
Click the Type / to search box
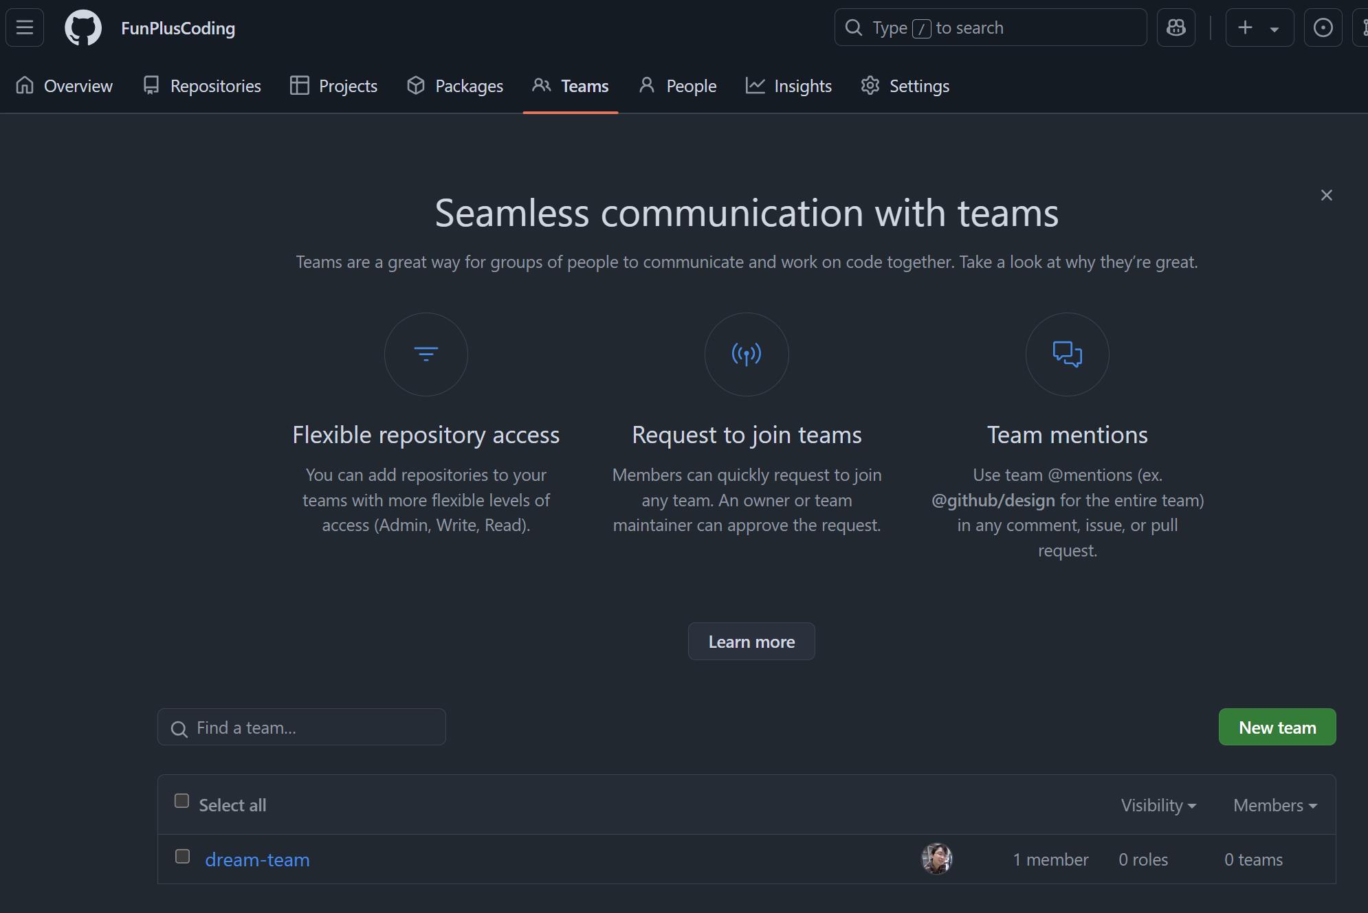click(x=991, y=27)
